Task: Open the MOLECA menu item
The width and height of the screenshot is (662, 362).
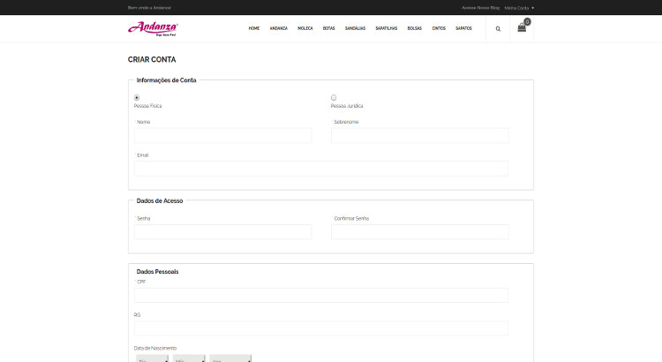Action: [305, 28]
